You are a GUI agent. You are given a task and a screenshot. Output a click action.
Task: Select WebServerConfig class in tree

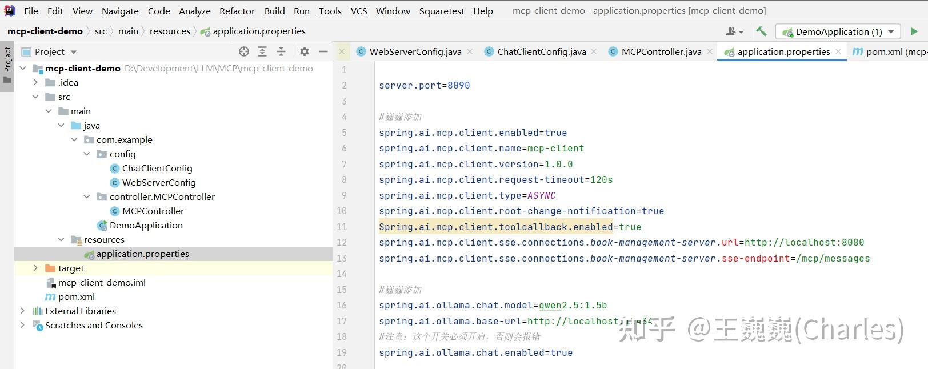[x=159, y=182]
